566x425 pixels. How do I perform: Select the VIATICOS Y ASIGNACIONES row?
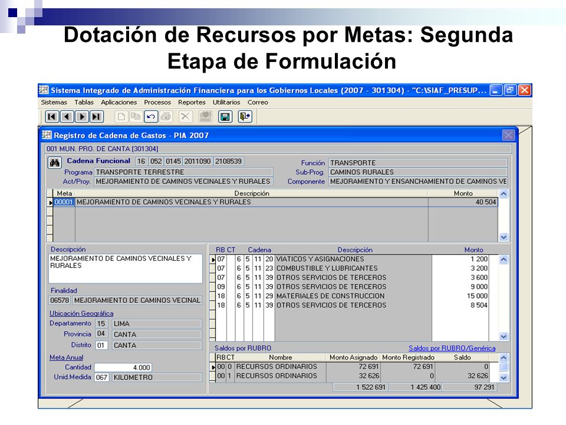pyautogui.click(x=350, y=259)
